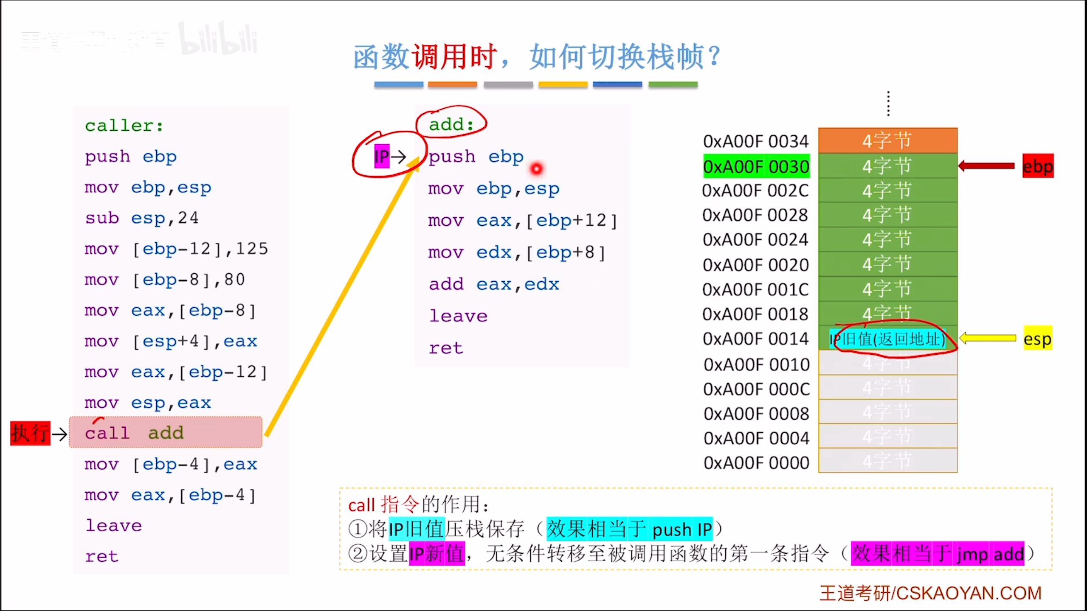Click the red laser pointer dot
The height and width of the screenshot is (611, 1087).
pyautogui.click(x=536, y=169)
